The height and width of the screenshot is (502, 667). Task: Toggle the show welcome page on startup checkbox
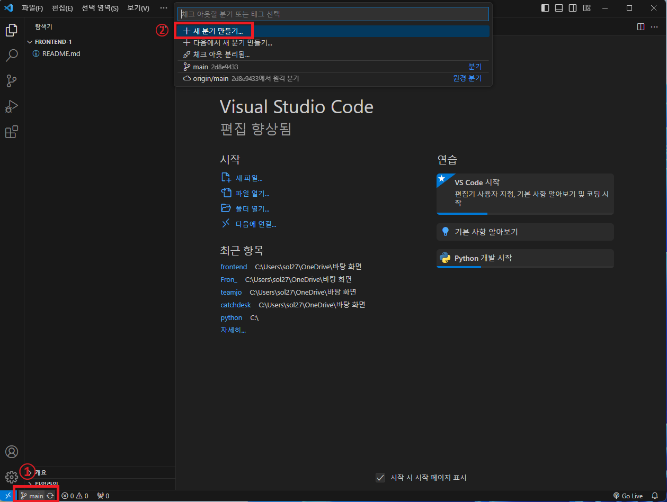click(x=380, y=478)
